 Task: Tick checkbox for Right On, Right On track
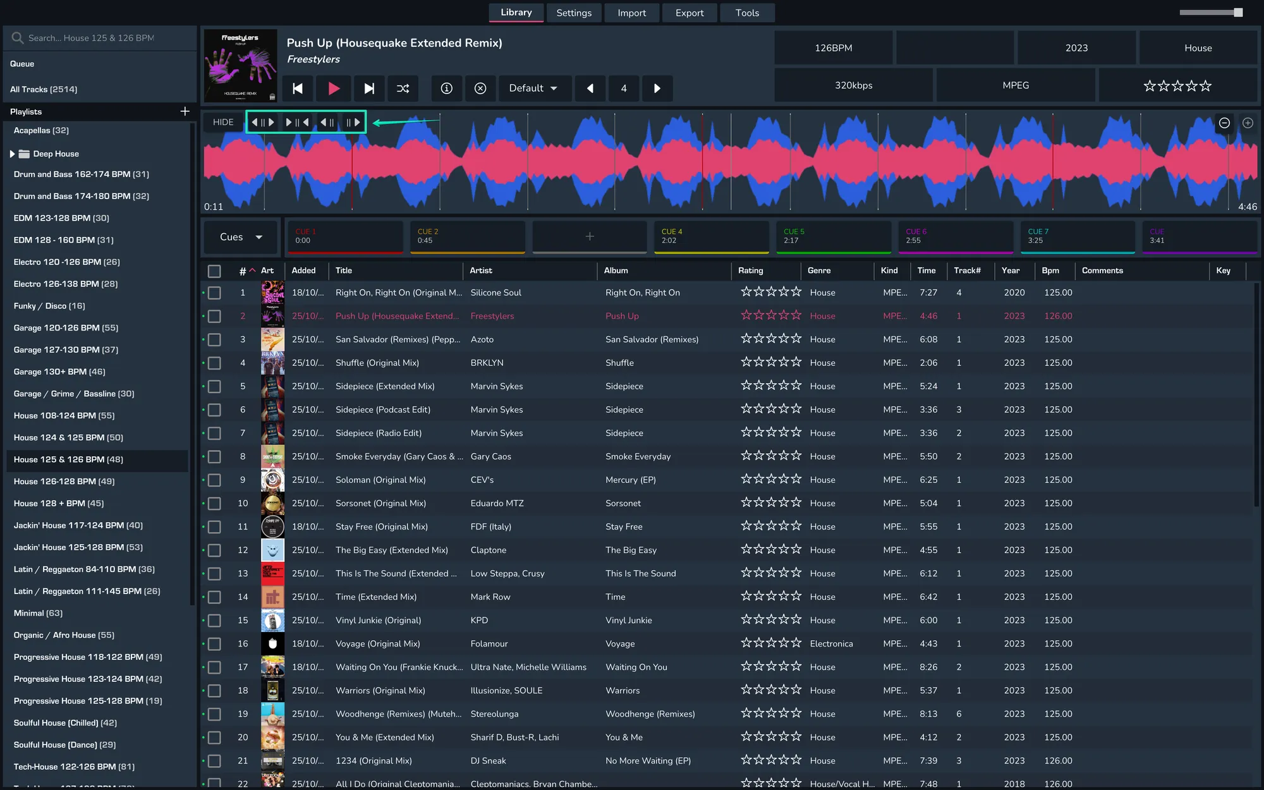[215, 293]
